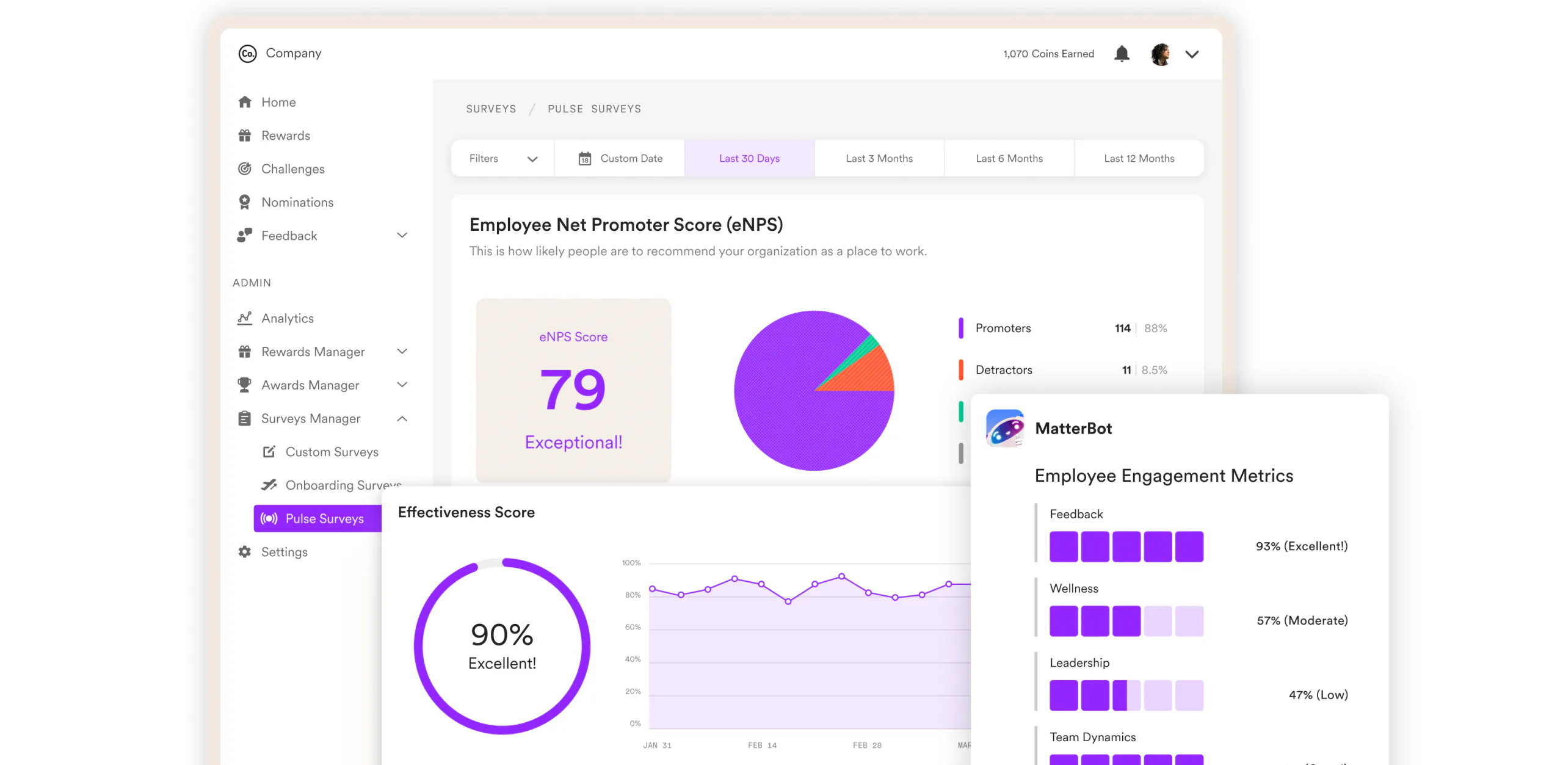Click the Surveys Manager clipboard icon
The width and height of the screenshot is (1563, 765).
(x=245, y=418)
